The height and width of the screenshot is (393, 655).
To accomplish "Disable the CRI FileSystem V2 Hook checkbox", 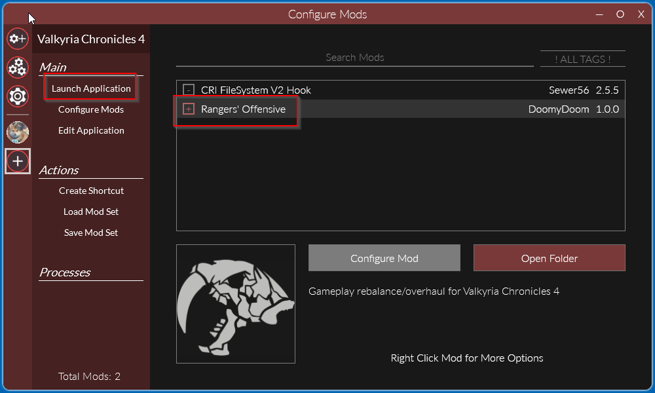I will point(189,90).
